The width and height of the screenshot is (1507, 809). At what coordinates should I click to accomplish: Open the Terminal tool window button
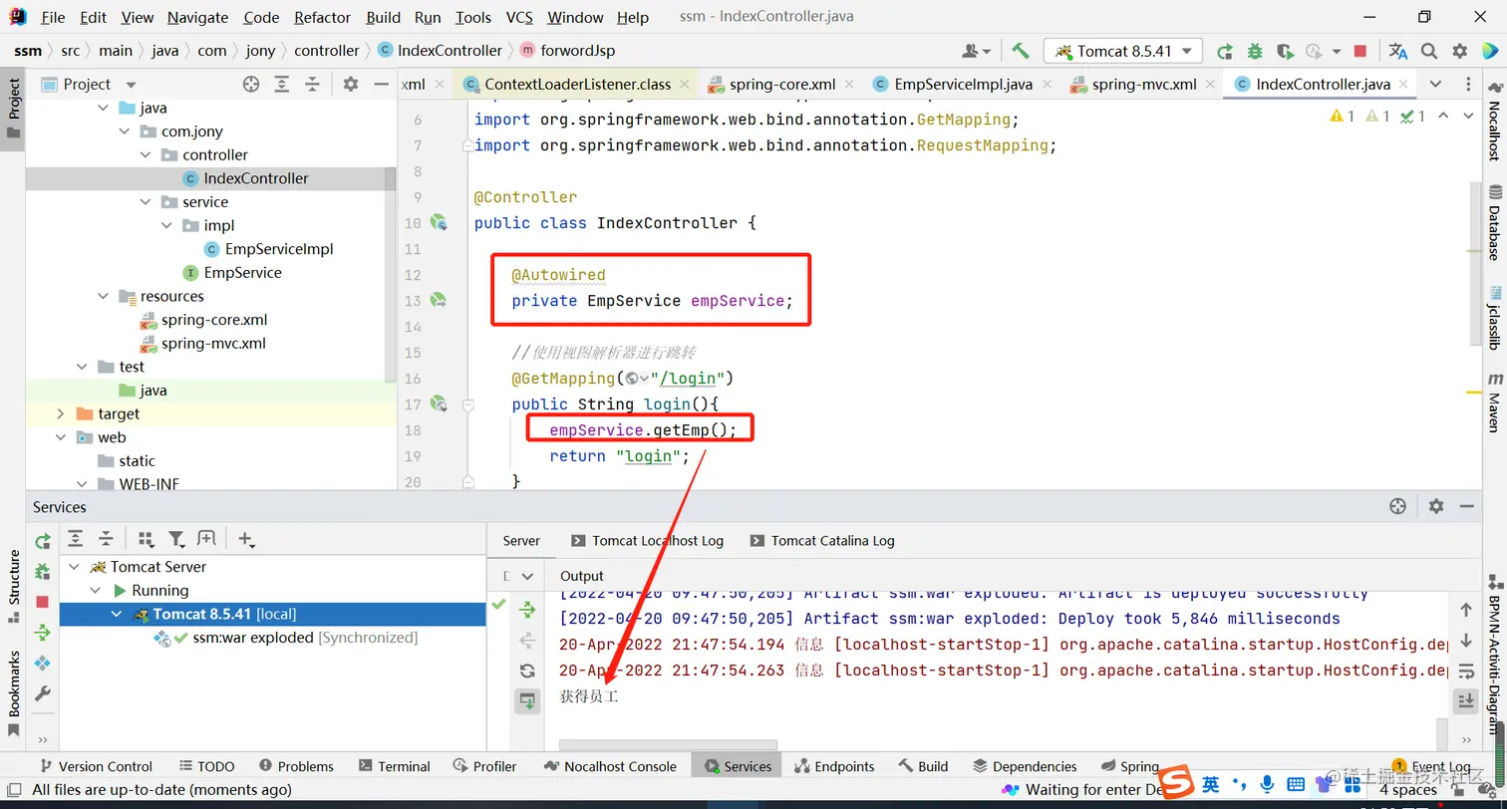tap(395, 766)
